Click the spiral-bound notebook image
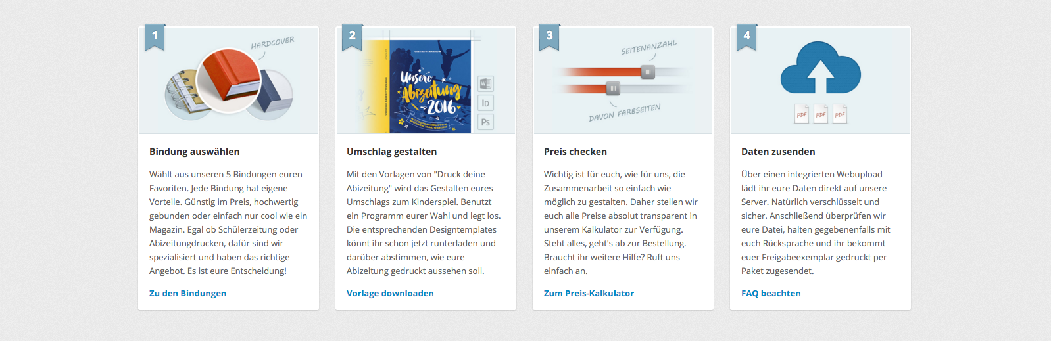1051x341 pixels. tap(183, 95)
